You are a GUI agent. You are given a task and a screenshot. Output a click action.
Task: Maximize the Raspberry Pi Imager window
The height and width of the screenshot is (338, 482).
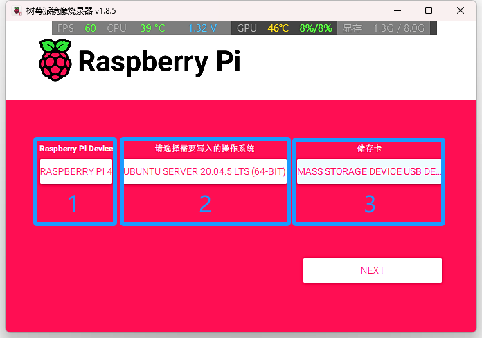coord(429,11)
